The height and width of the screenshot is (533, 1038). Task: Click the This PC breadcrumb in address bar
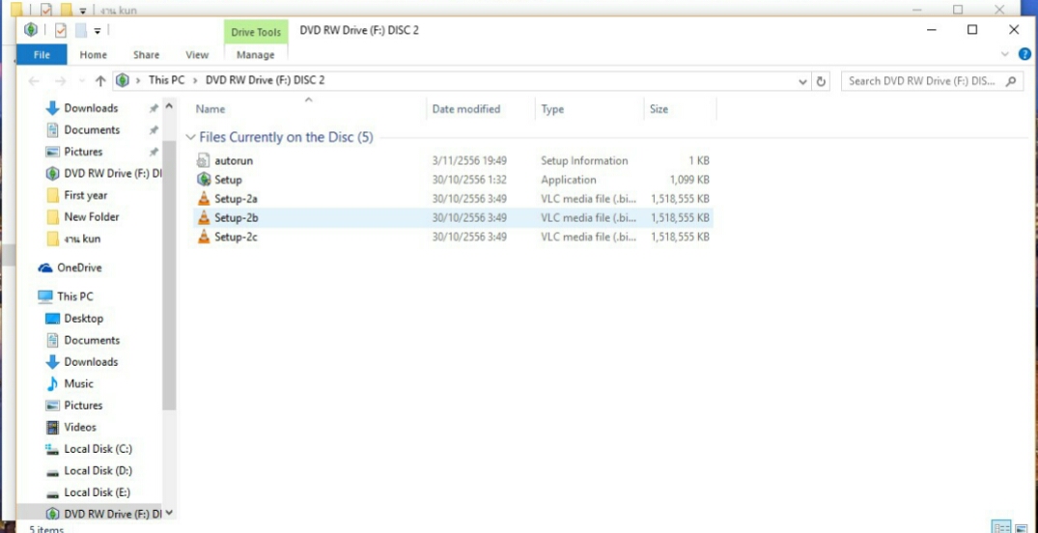(x=166, y=81)
